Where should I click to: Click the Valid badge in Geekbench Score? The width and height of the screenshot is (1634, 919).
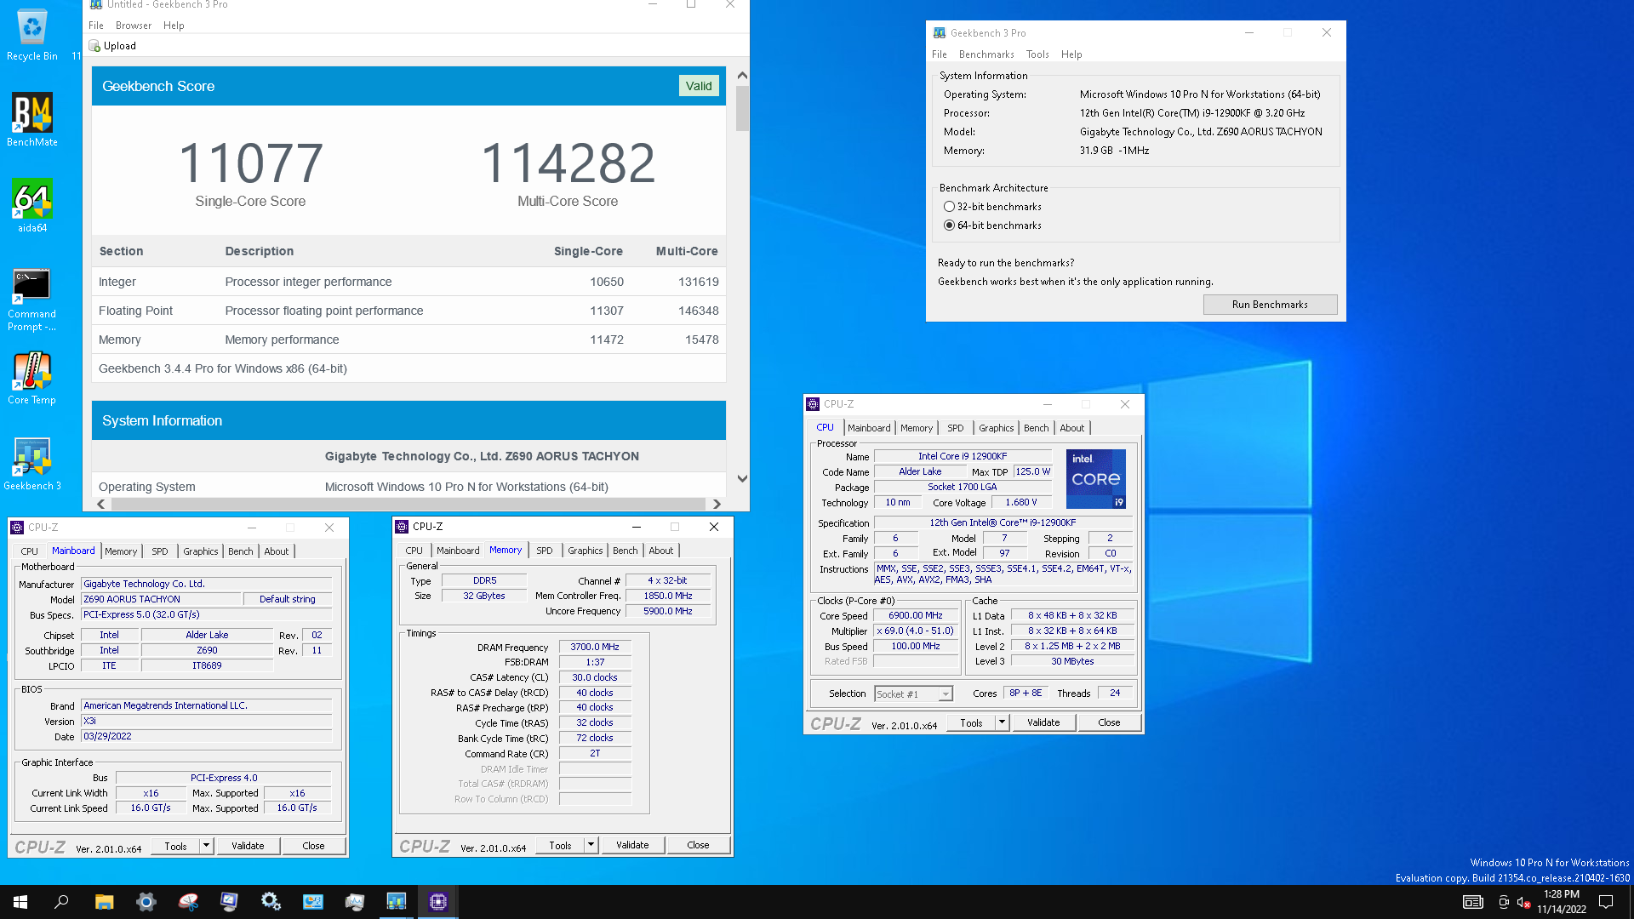coord(699,86)
